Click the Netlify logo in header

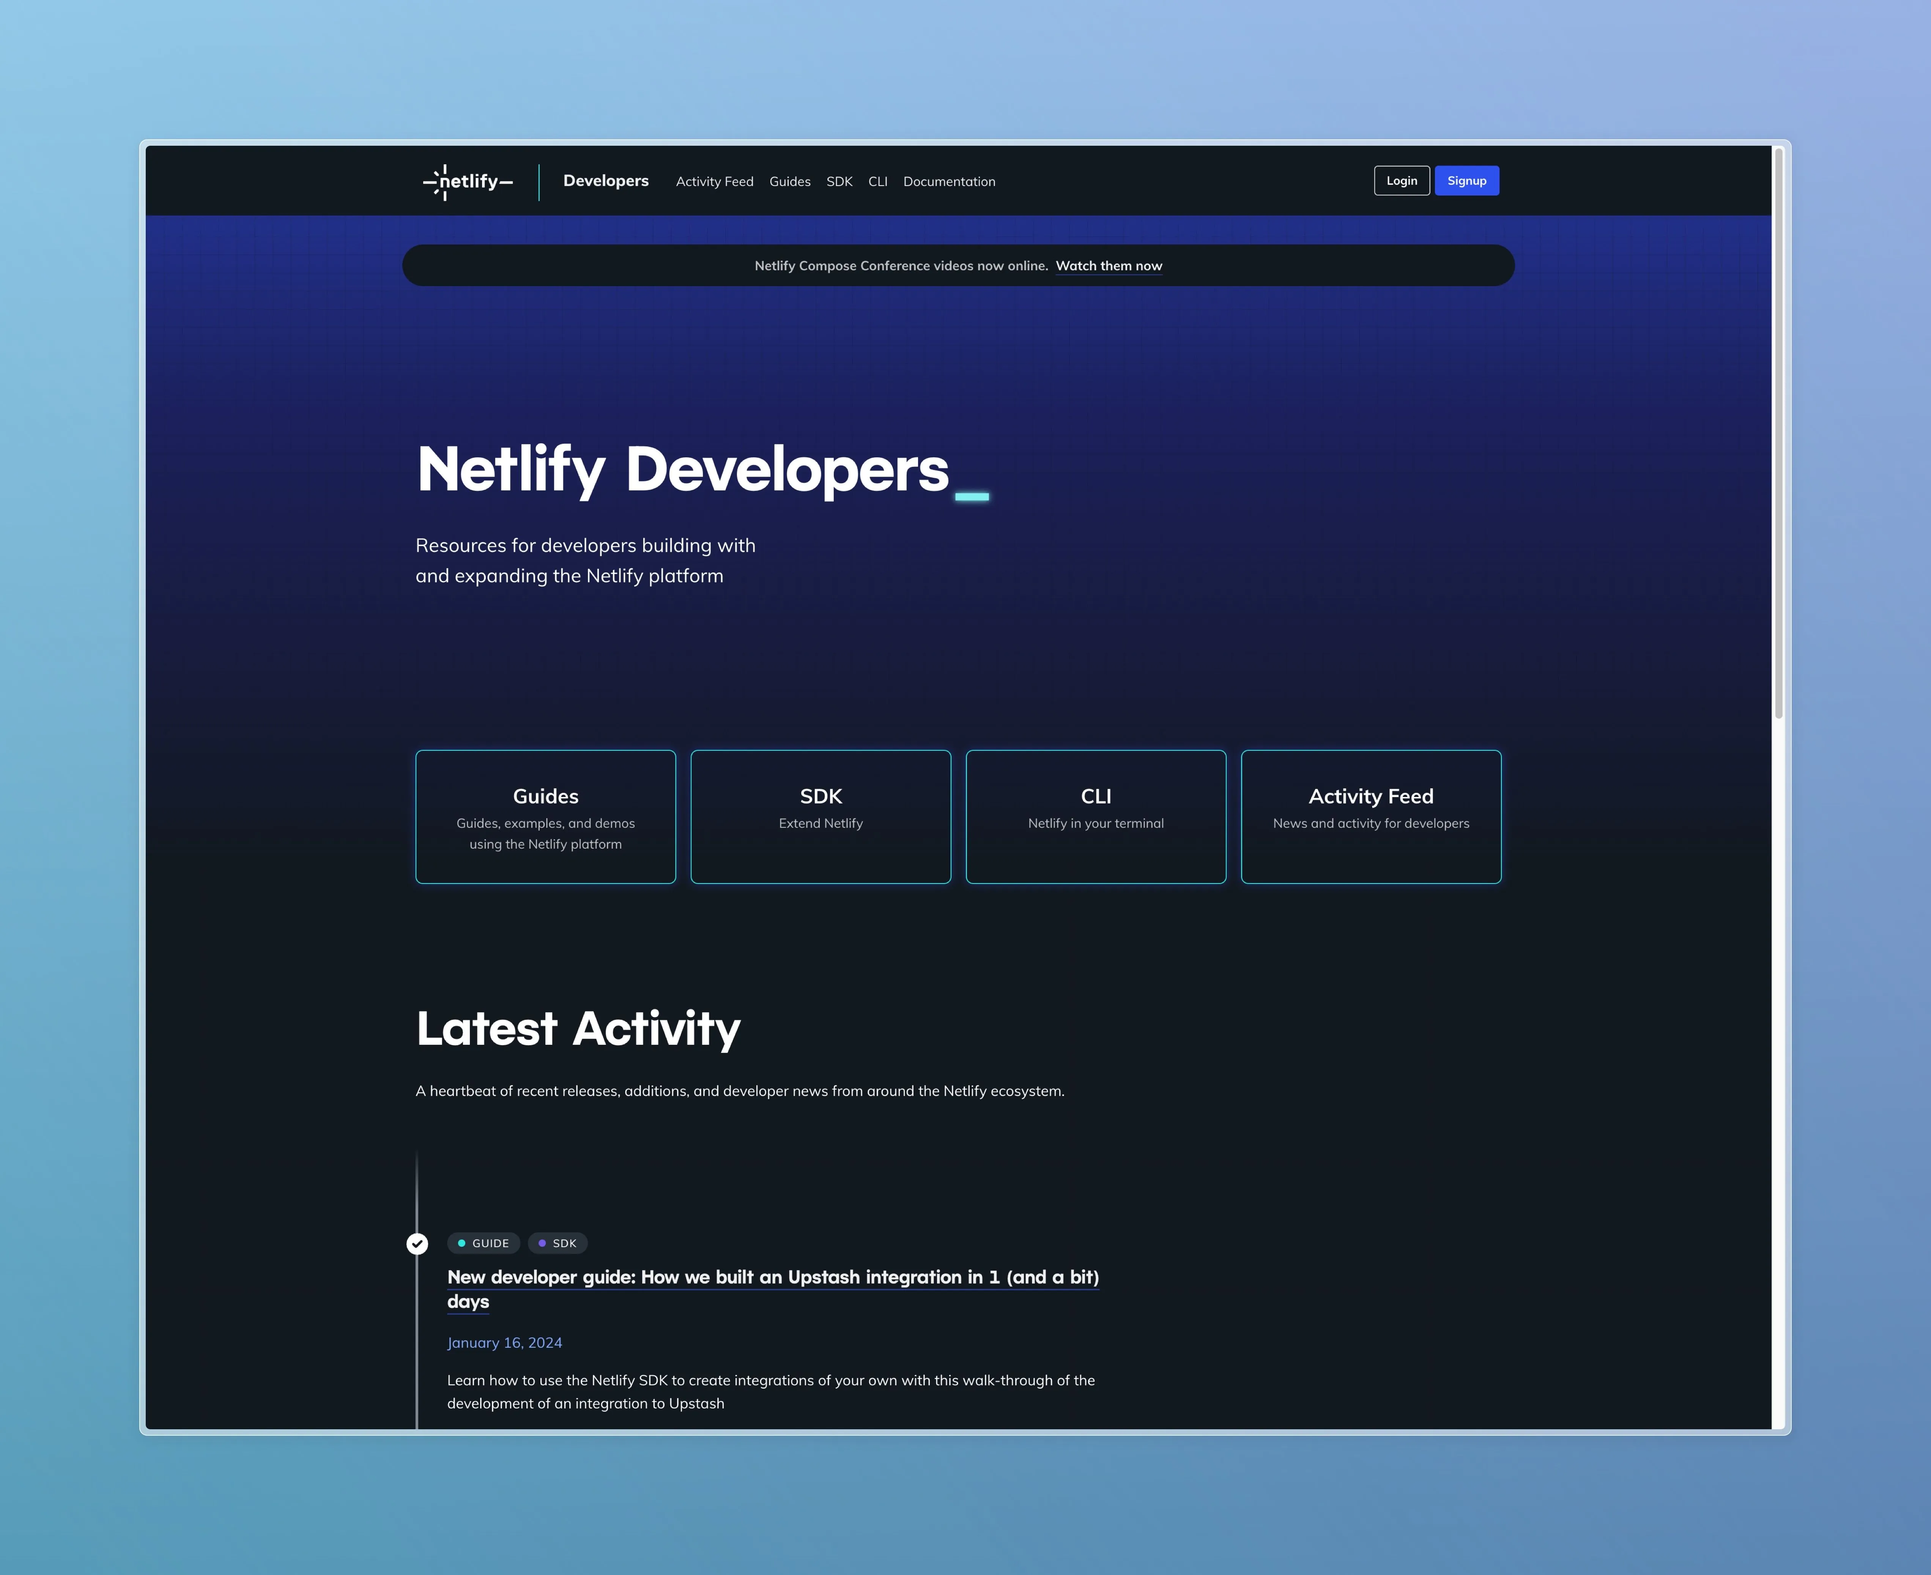tap(467, 181)
